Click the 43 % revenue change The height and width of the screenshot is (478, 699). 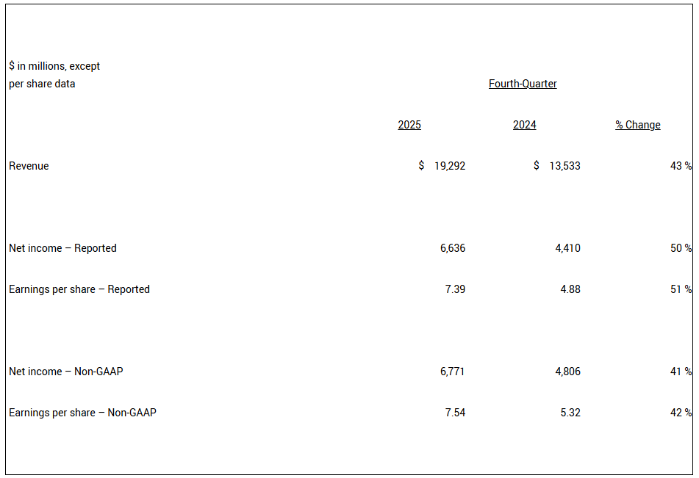[x=681, y=166]
